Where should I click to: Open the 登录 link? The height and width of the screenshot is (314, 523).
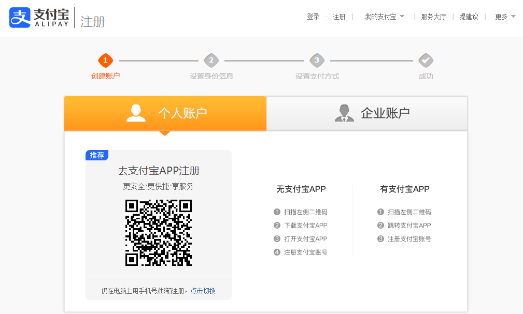pos(313,17)
